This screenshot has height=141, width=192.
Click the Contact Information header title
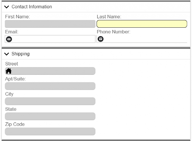[x=32, y=7]
